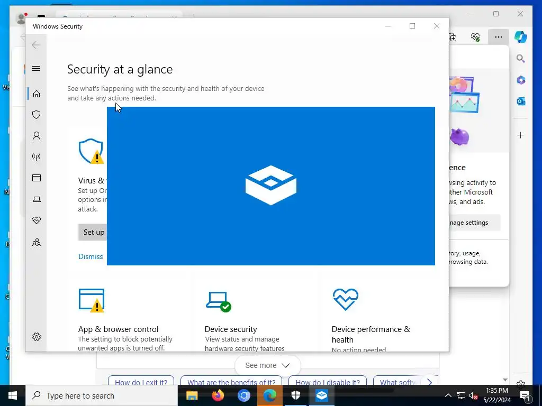This screenshot has height=406, width=542.
Task: Click the Virus & threat shield warning tile icon
Action: [91, 151]
